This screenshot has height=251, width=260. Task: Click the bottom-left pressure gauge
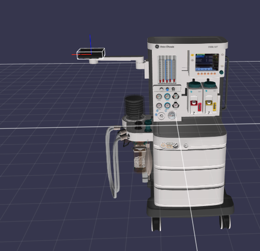[x=159, y=105]
